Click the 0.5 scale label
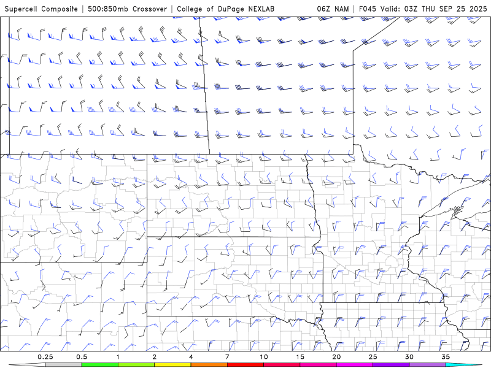The width and height of the screenshot is (491, 368). click(x=82, y=357)
